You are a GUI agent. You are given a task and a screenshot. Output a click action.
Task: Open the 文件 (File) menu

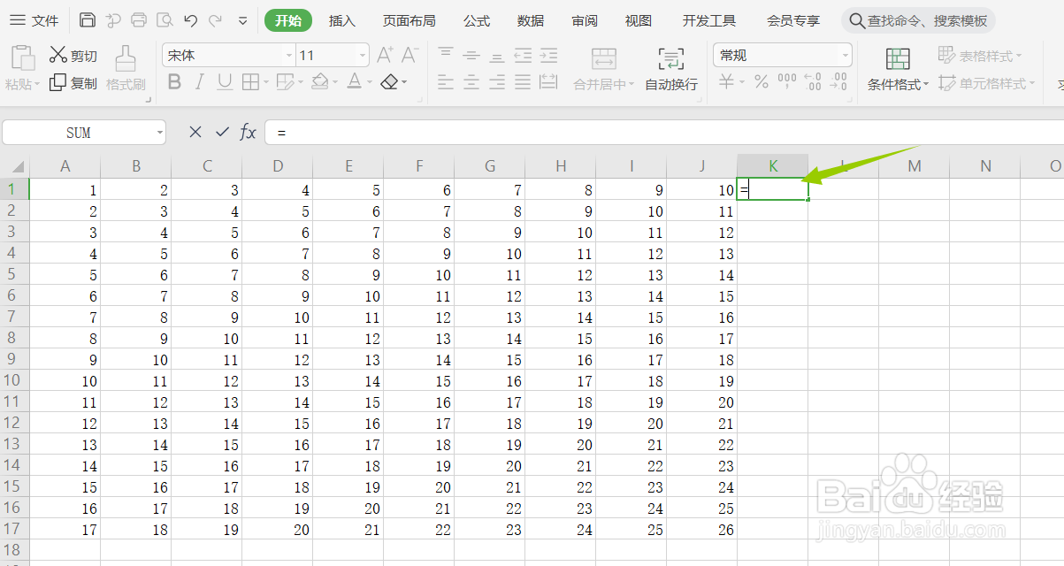pyautogui.click(x=44, y=19)
